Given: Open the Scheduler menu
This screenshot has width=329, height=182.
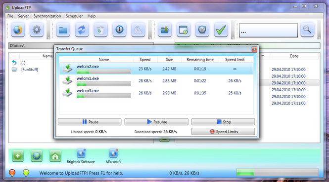Looking at the screenshot, I should [x=74, y=16].
